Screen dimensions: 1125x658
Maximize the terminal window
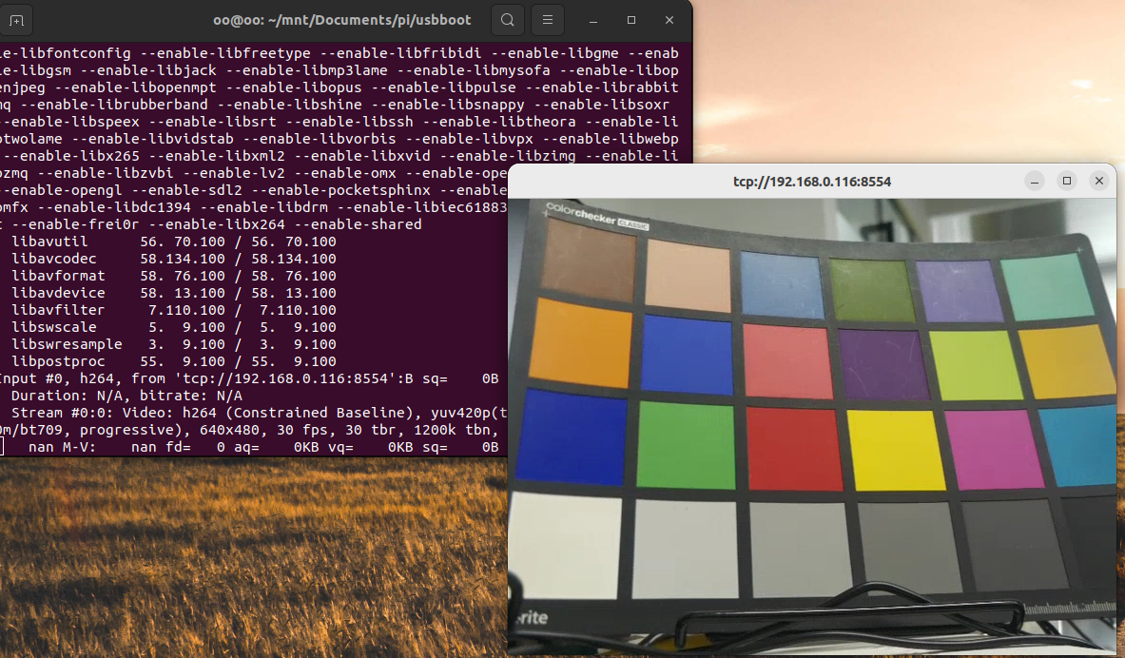[x=631, y=20]
